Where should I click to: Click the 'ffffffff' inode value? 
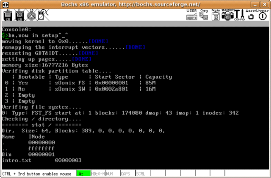[x=41, y=148]
